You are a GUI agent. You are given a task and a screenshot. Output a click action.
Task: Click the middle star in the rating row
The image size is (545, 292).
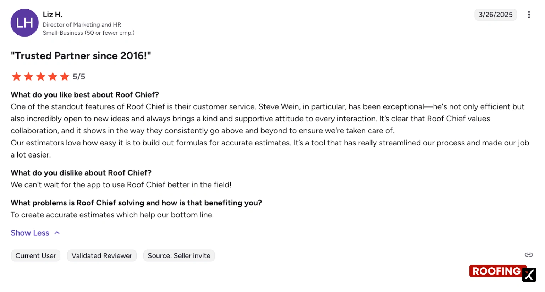[x=40, y=76]
